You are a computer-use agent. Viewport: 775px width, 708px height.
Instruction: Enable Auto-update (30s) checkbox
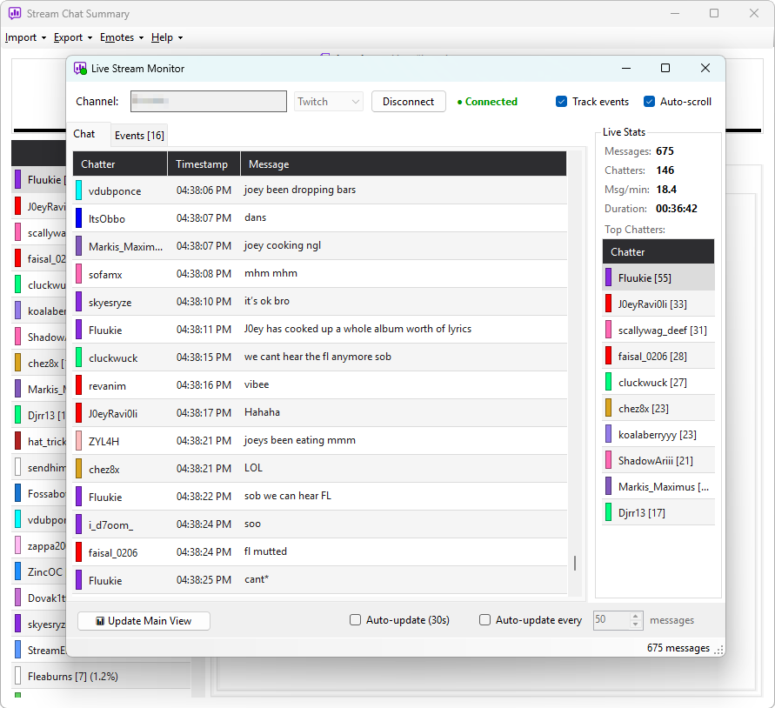[356, 620]
